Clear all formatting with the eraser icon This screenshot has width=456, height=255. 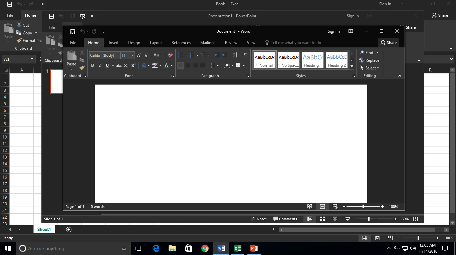(170, 55)
